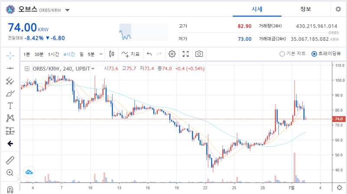This screenshot has height=194, width=347.
Task: Open axis settings gear at bottom right
Action: point(340,188)
